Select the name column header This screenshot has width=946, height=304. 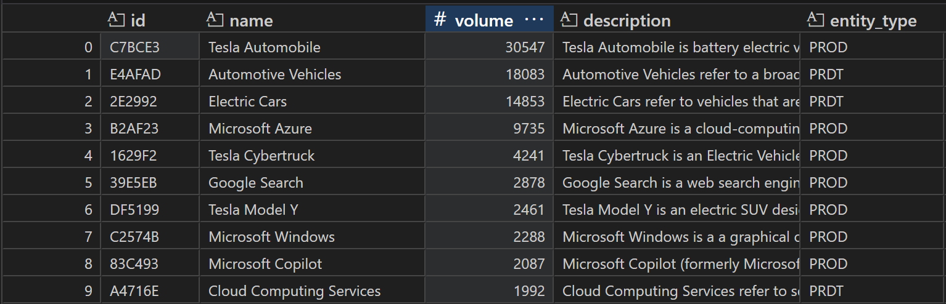coord(312,20)
